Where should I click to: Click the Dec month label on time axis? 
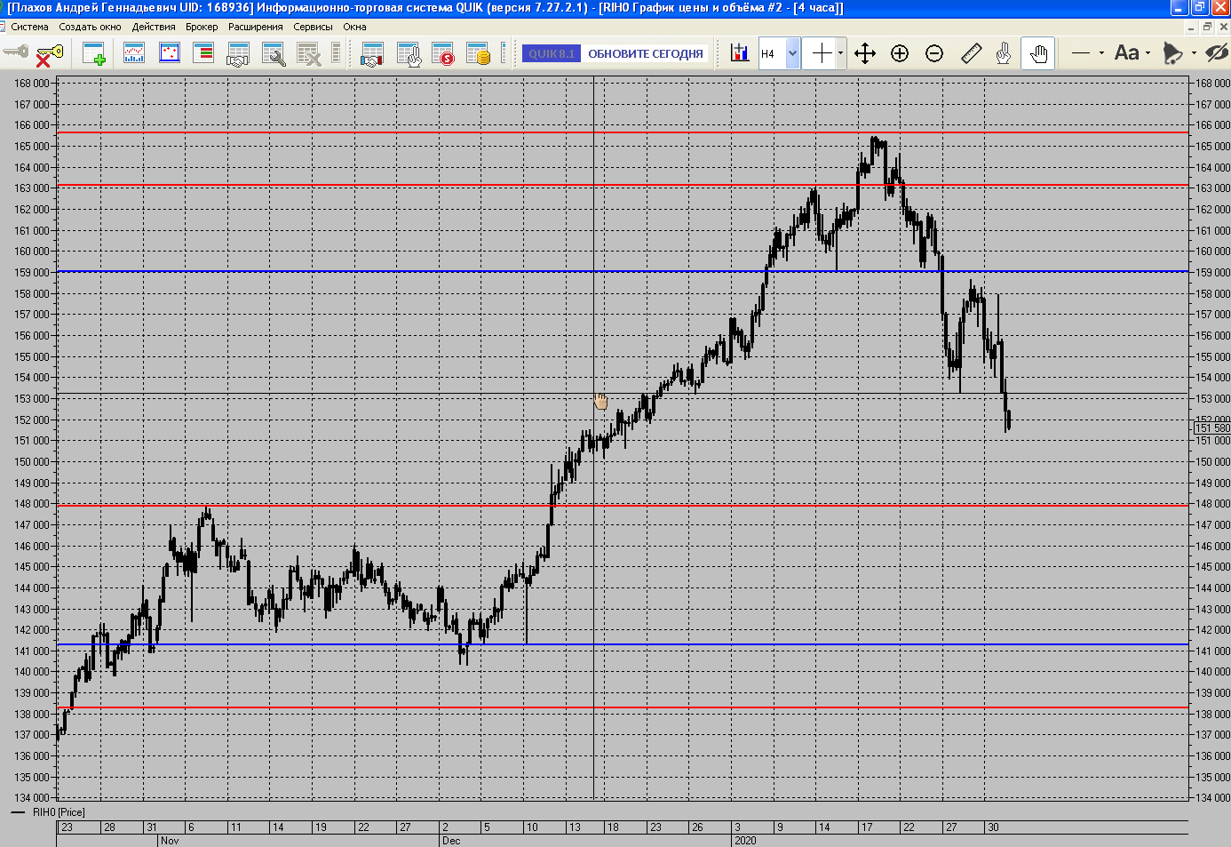tap(451, 841)
